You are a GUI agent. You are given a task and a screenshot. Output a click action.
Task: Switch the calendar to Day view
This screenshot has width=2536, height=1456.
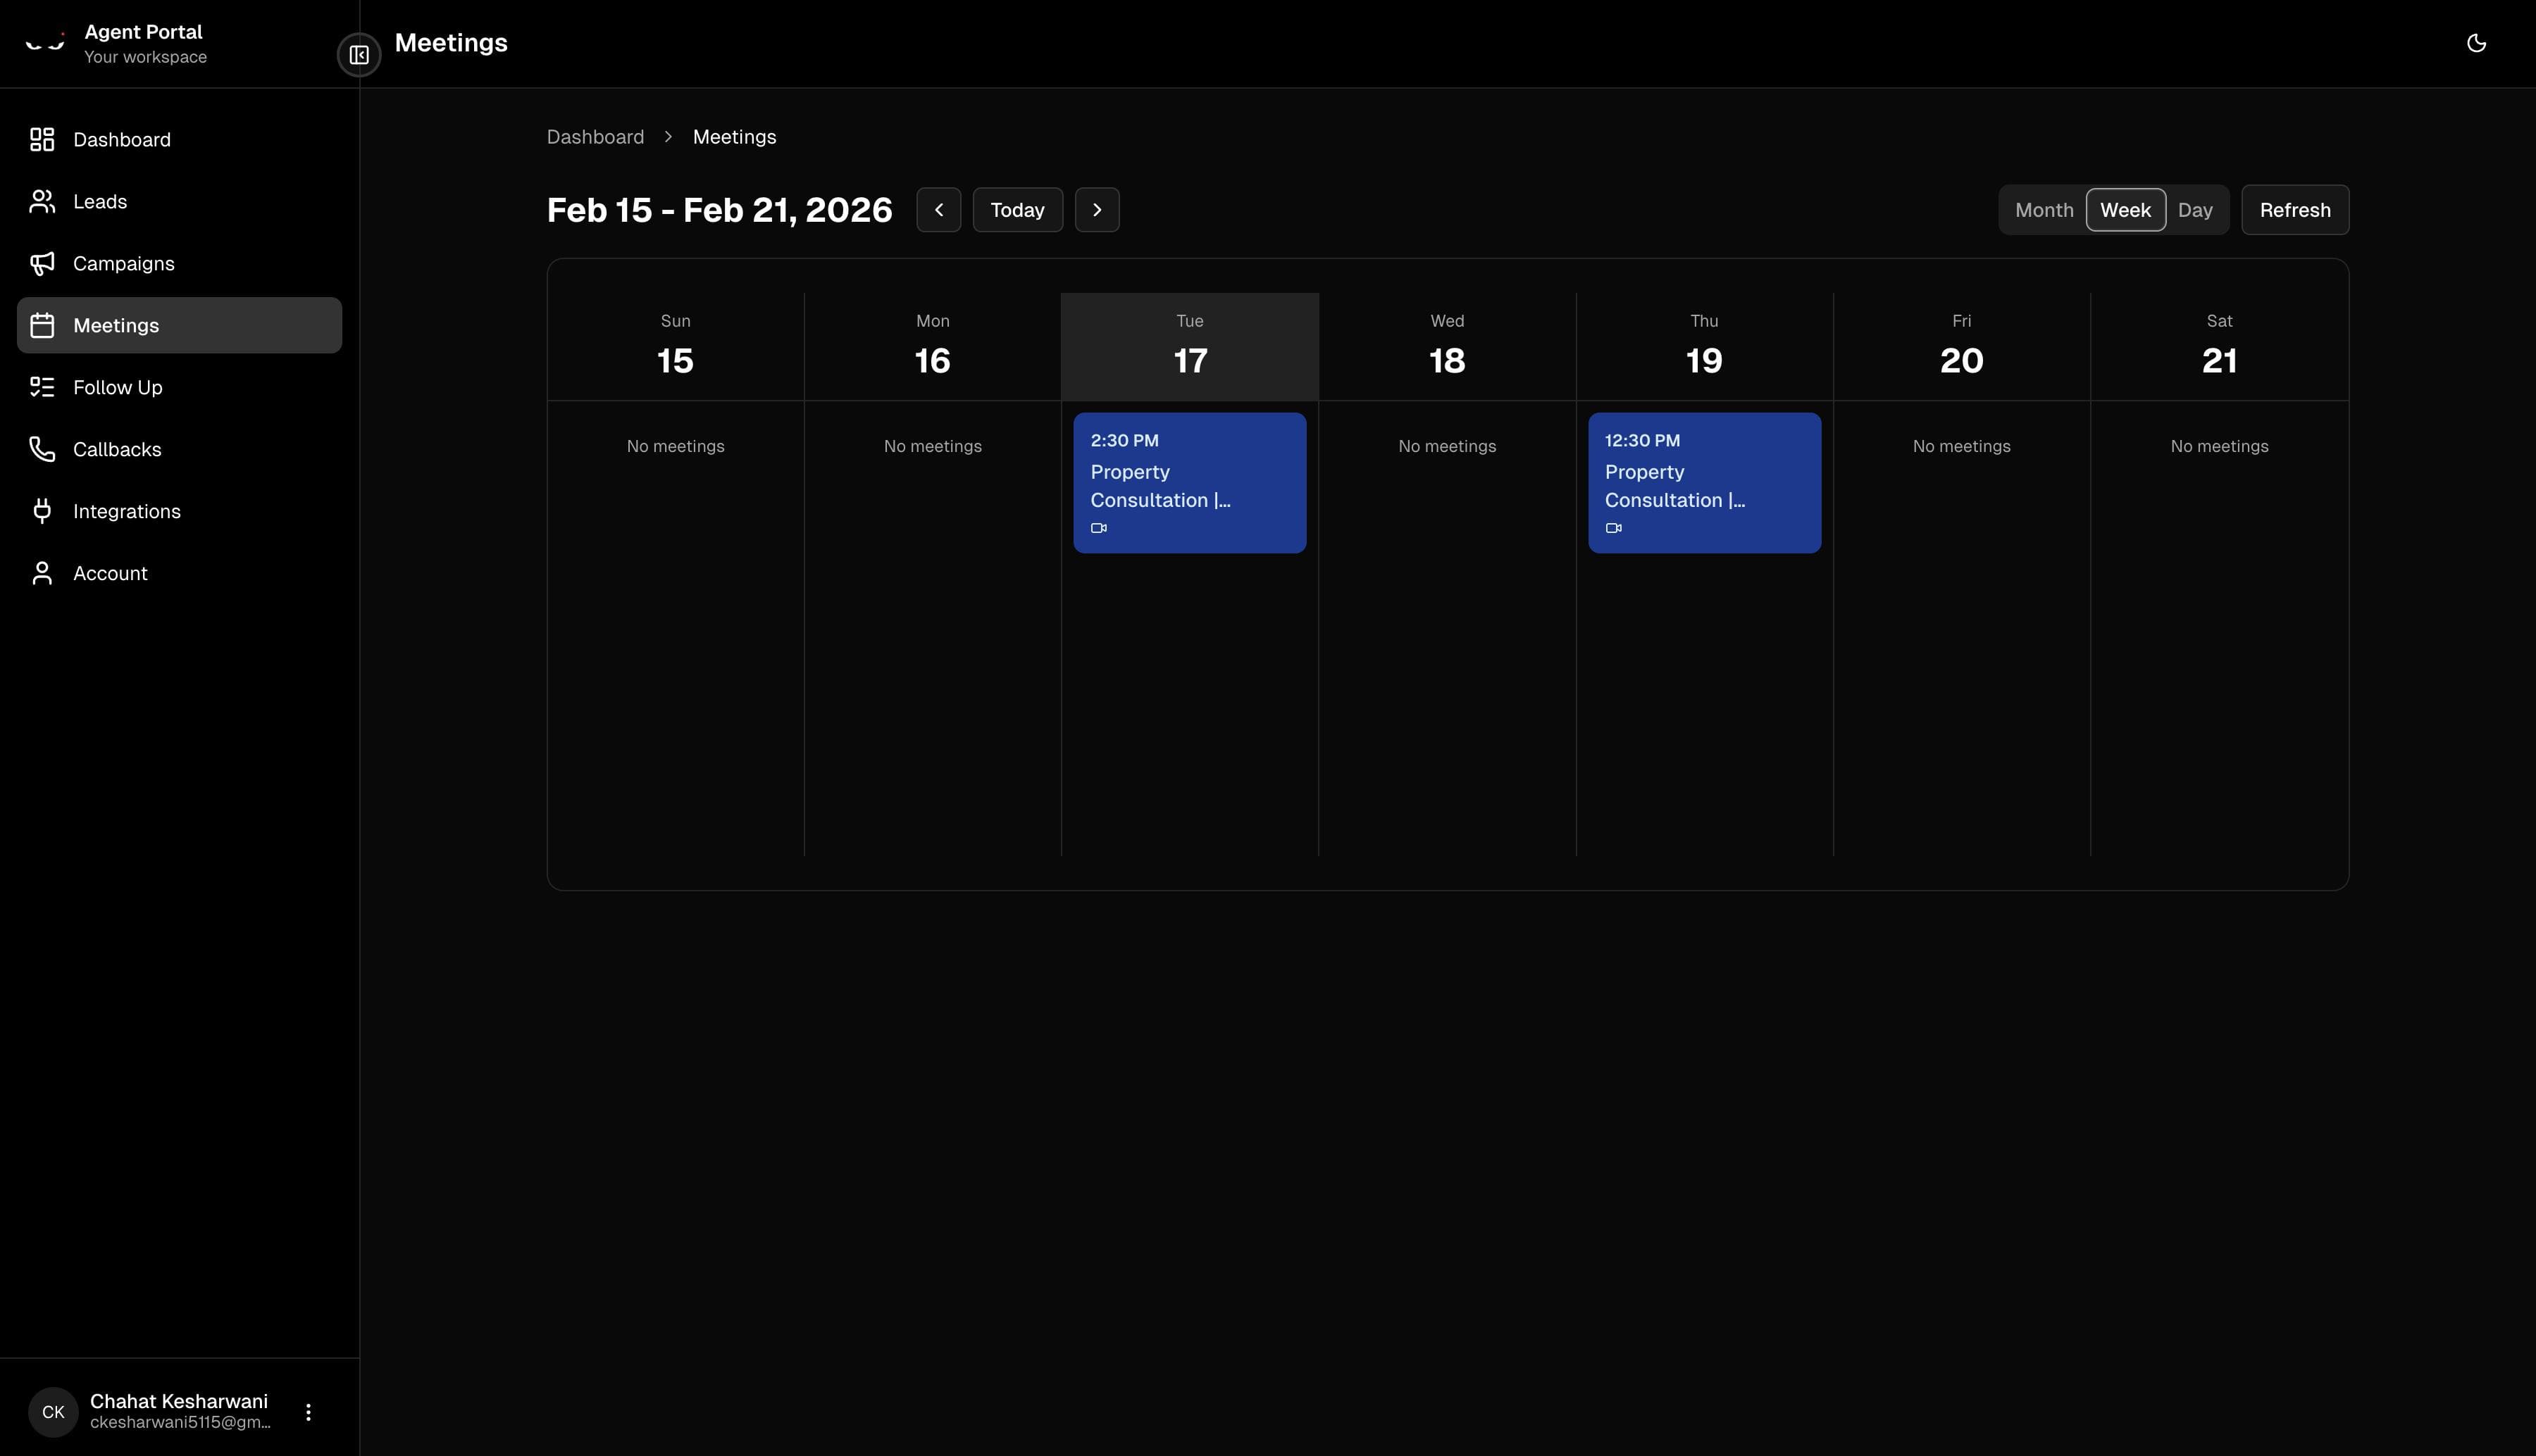2197,210
